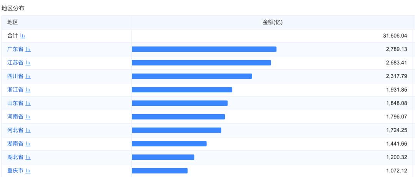Screen dimensions: 415x177
Task: Follow the 四川省 link
Action: (x=15, y=76)
